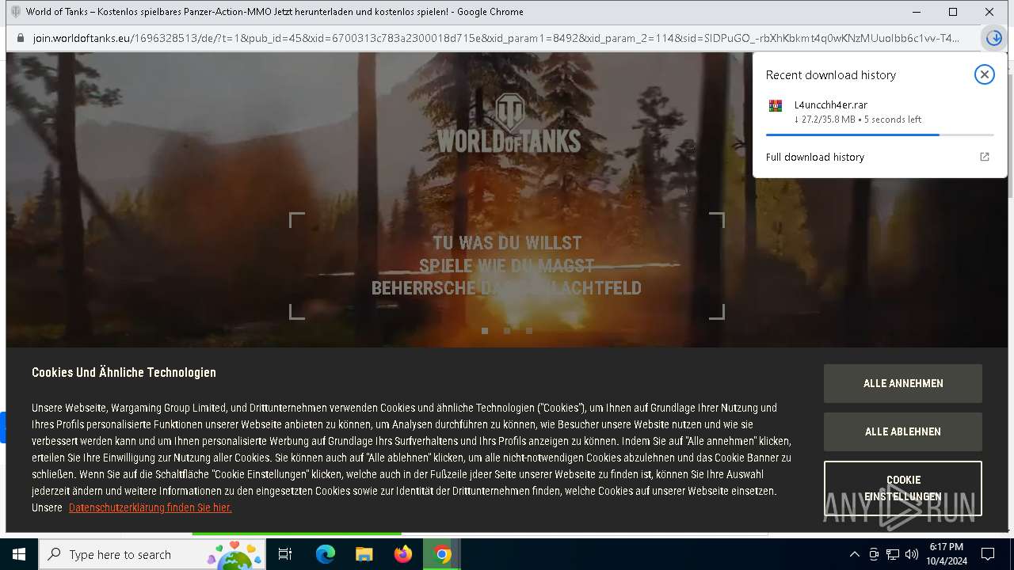
Task: Open network status tray icon
Action: [893, 554]
